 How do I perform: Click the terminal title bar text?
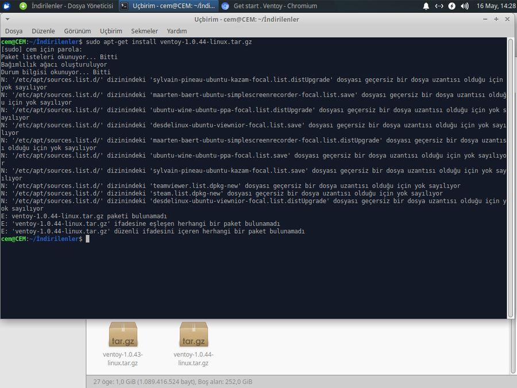click(x=246, y=20)
